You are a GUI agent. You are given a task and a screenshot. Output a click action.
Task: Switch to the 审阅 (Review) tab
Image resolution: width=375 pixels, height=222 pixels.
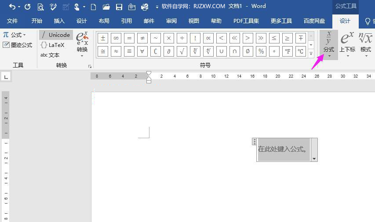(171, 21)
